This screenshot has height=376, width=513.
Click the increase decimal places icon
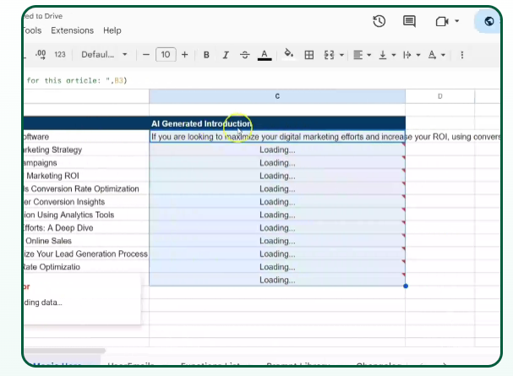[x=41, y=55]
